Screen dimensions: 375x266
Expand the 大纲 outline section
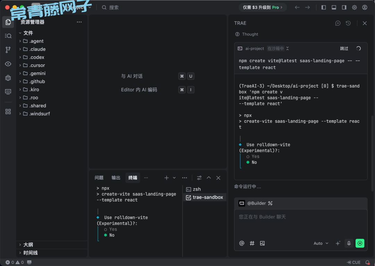pyautogui.click(x=28, y=245)
